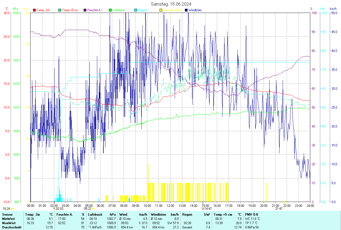Click the '0.8hPa/3h' pressure trend value
Viewport: 341px width, 230px height.
coord(252,227)
